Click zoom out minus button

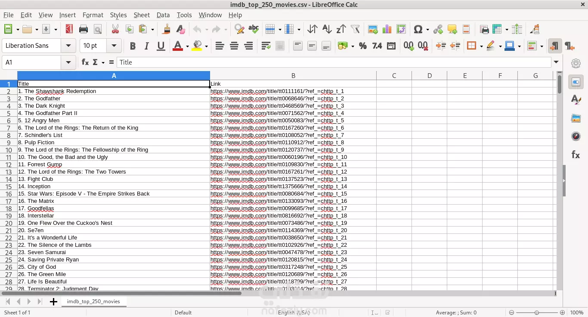coord(511,313)
